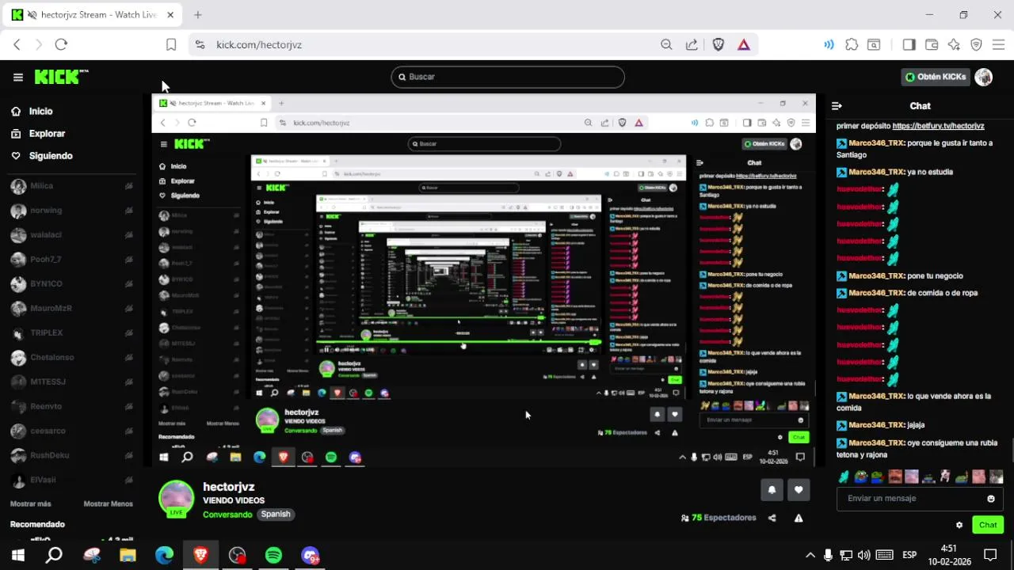Reload the page

coord(61,45)
